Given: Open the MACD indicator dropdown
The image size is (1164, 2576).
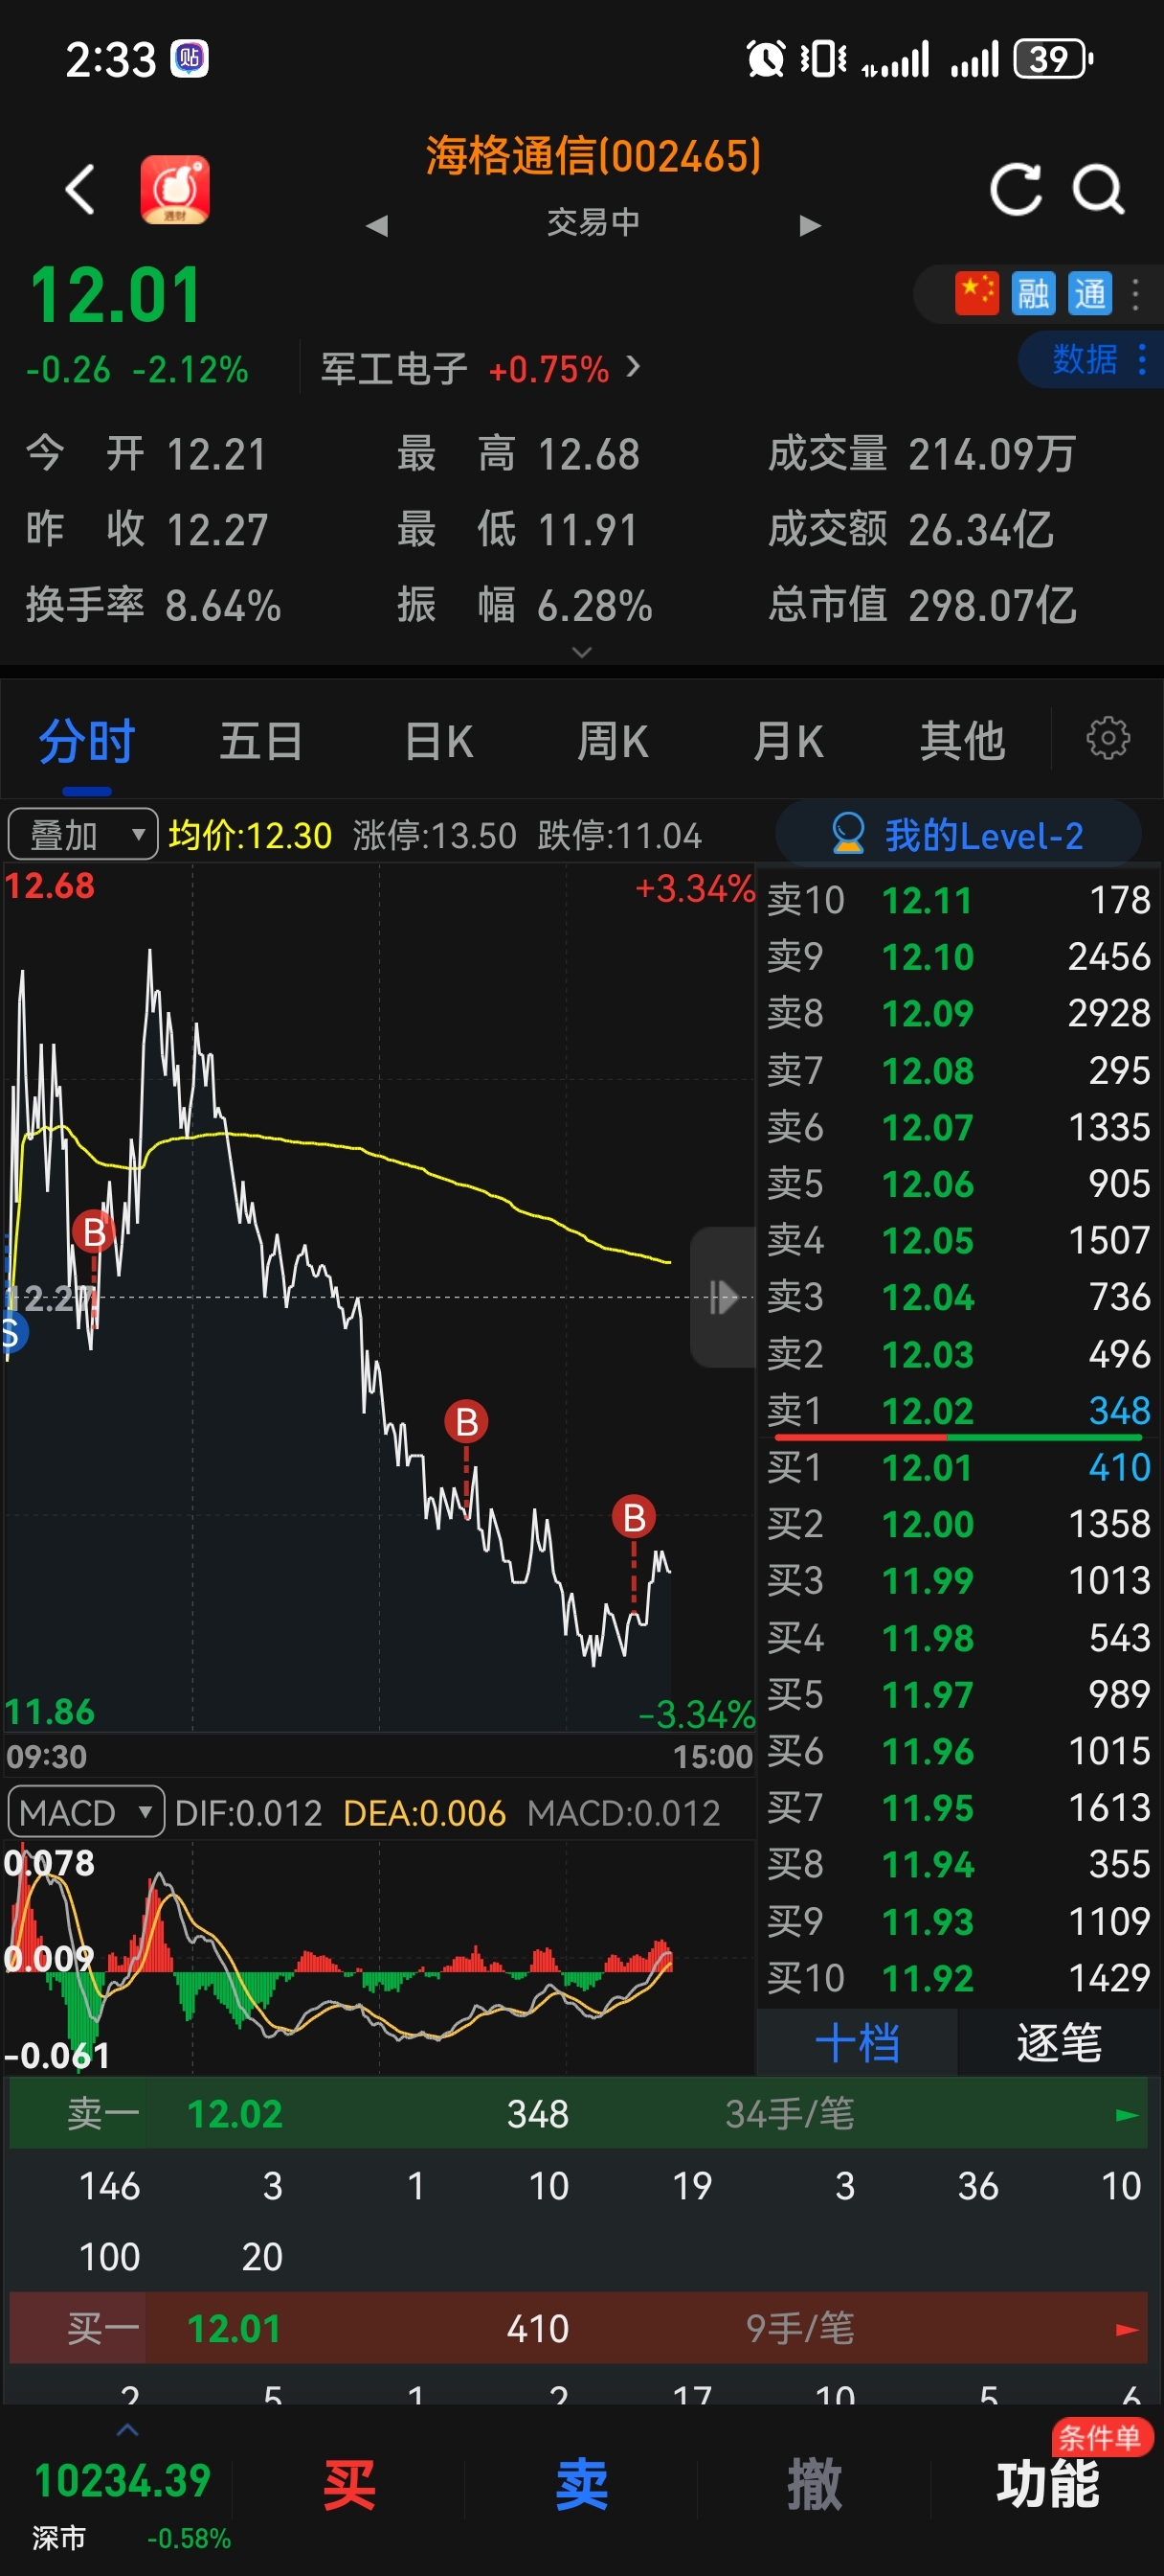Looking at the screenshot, I should (86, 1812).
